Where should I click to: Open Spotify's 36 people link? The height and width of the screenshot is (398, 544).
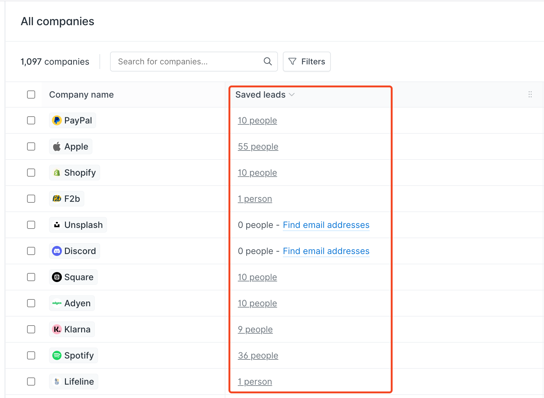[258, 355]
